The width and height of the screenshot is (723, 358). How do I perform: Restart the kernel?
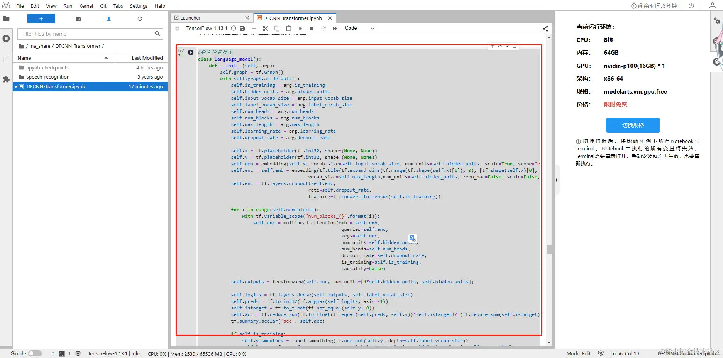pyautogui.click(x=323, y=29)
